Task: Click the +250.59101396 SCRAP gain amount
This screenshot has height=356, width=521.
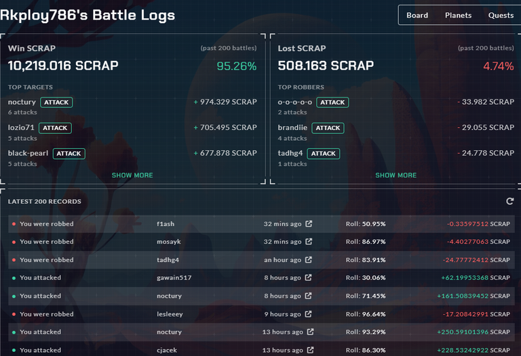Action: pos(474,332)
